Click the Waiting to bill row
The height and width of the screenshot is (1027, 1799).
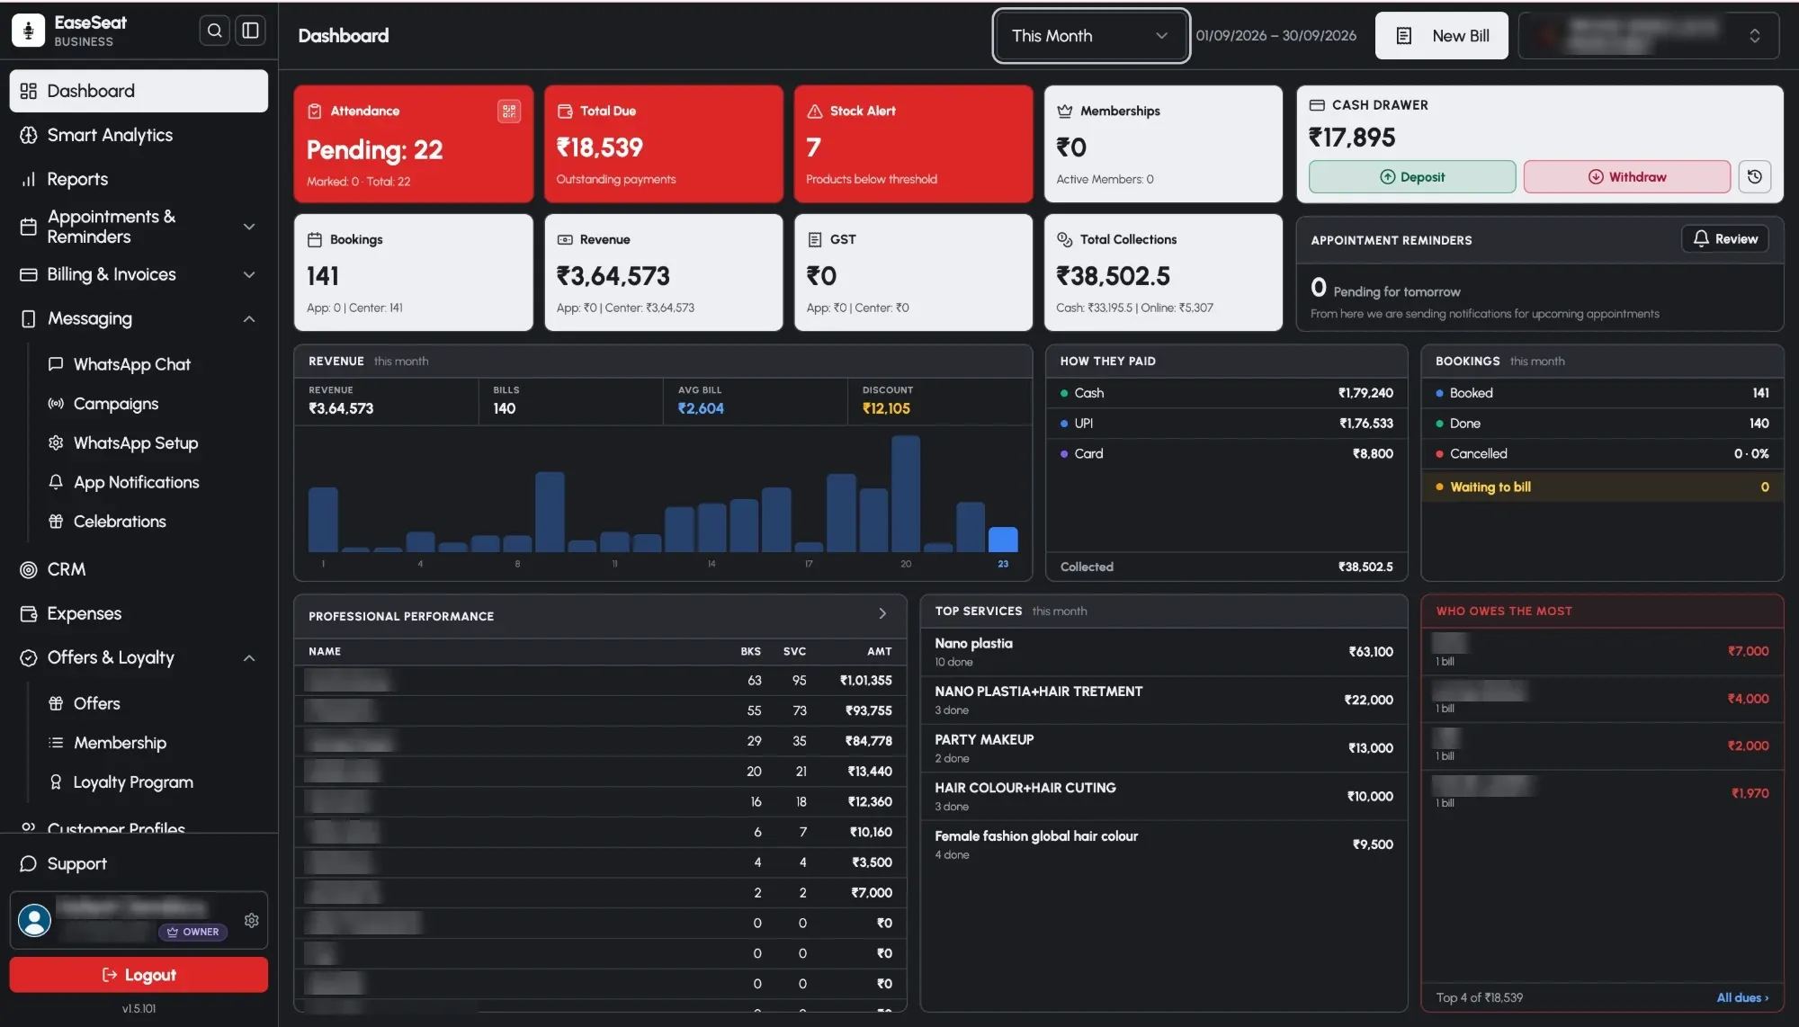click(x=1602, y=487)
